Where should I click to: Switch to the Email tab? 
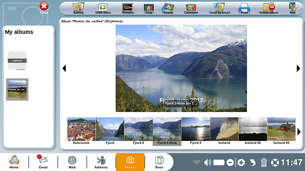click(x=43, y=162)
